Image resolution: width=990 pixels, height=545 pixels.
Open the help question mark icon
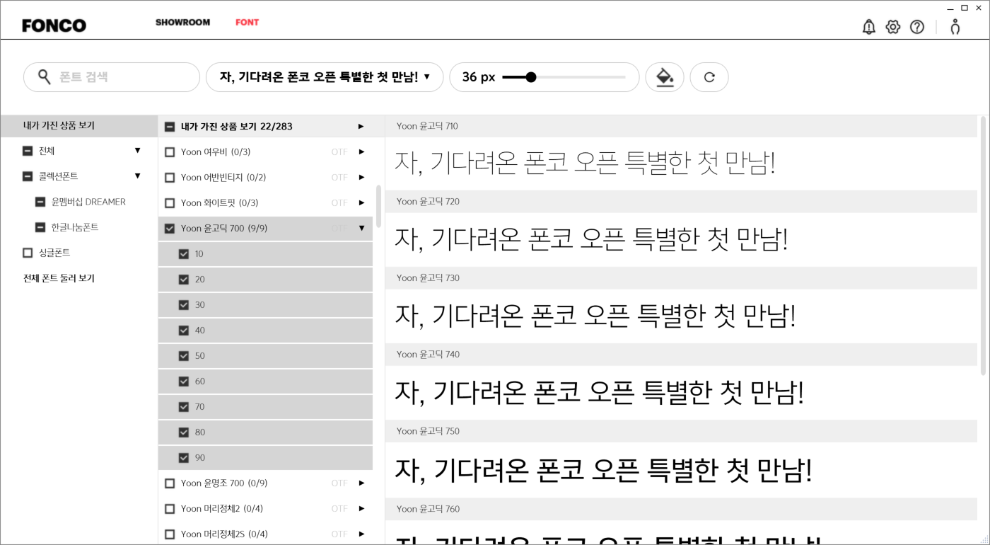pos(917,27)
